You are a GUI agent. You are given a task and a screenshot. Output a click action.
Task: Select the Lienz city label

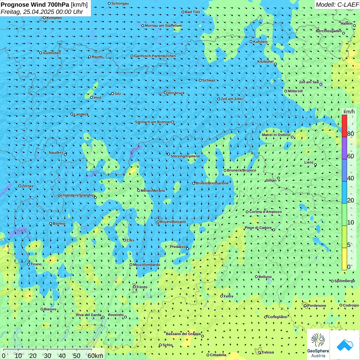pos(309,162)
